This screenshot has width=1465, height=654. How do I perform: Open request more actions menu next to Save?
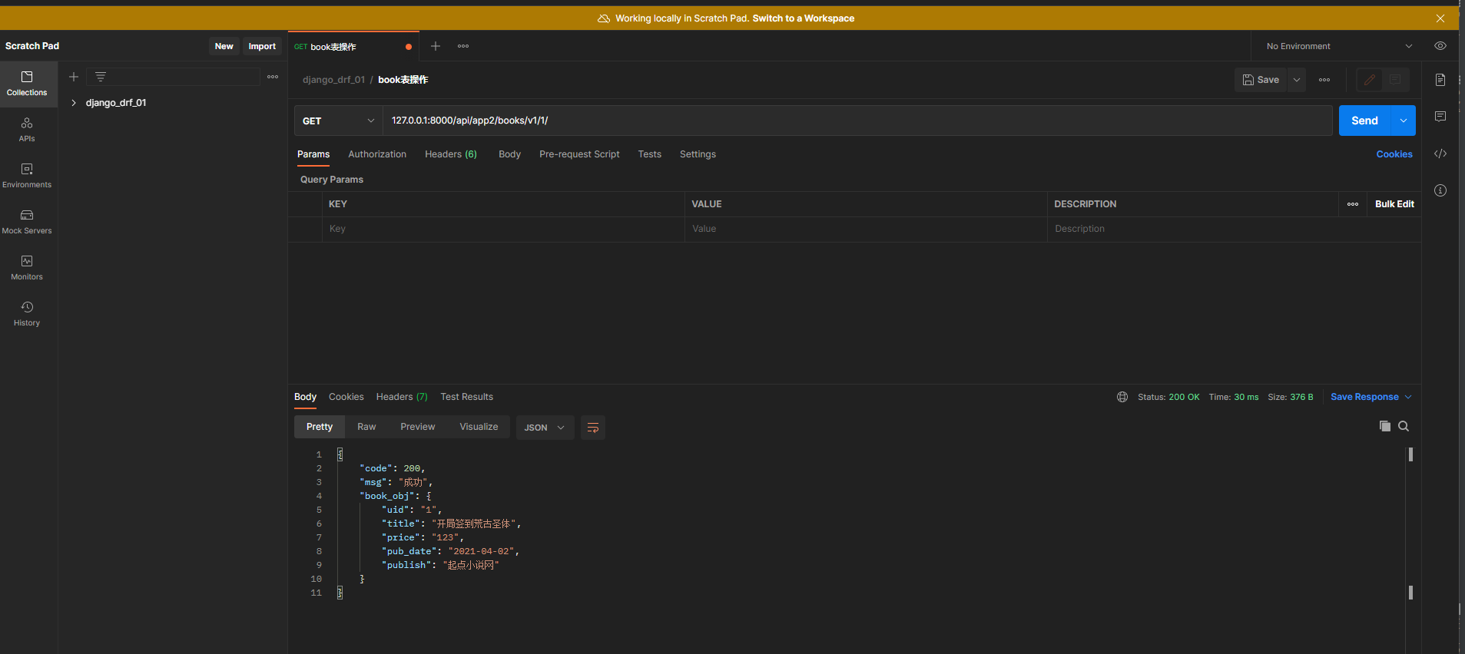1324,80
